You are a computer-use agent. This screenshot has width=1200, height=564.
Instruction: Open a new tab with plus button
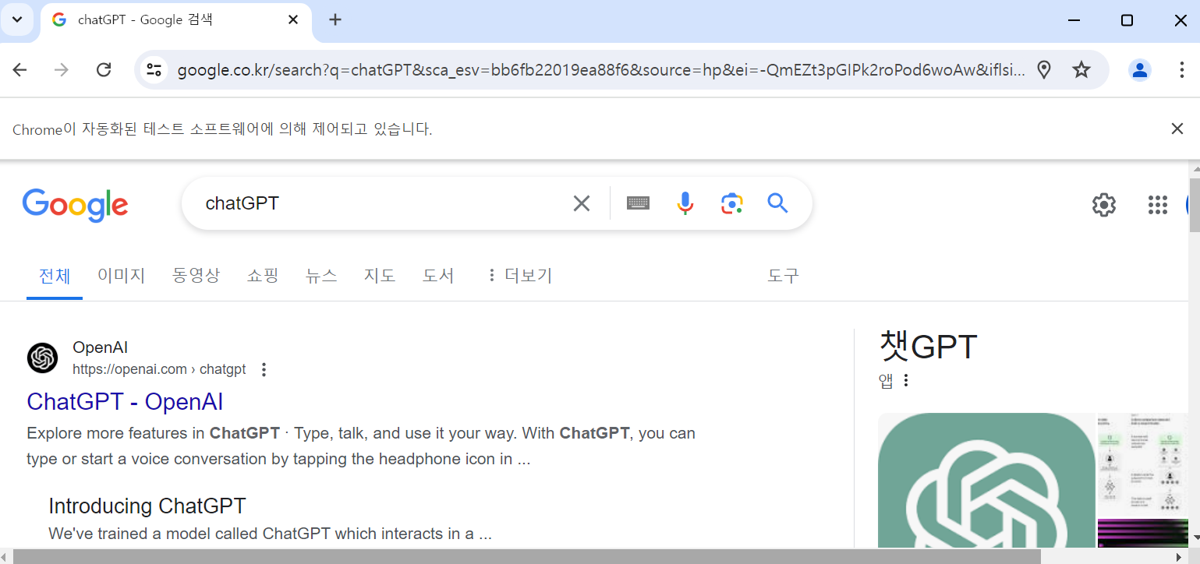pos(335,19)
